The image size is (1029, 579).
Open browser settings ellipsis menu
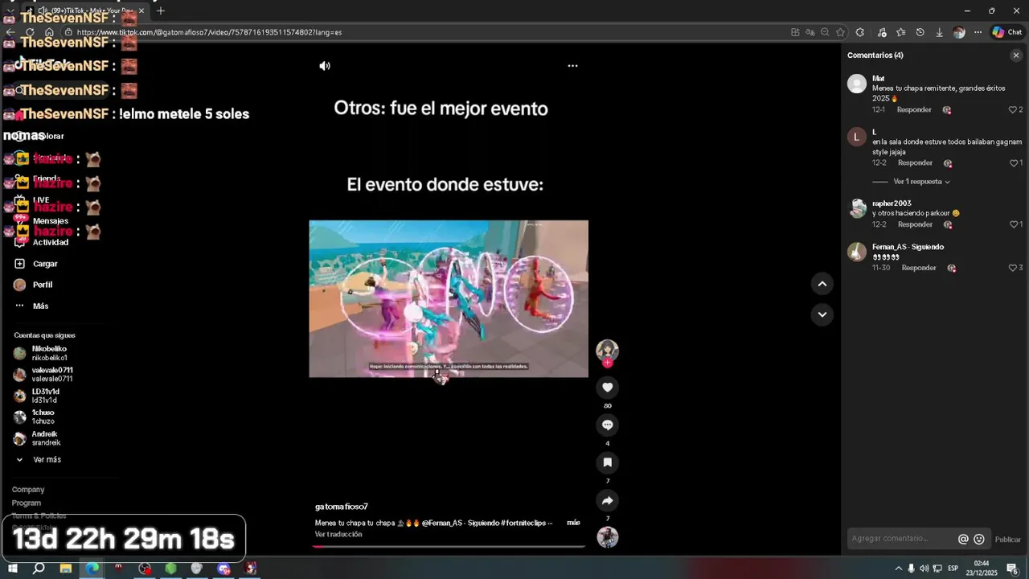click(x=978, y=32)
